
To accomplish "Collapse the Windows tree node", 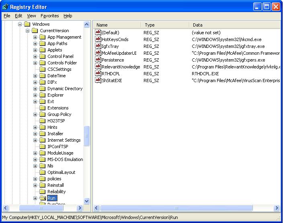I will pos(20,24).
